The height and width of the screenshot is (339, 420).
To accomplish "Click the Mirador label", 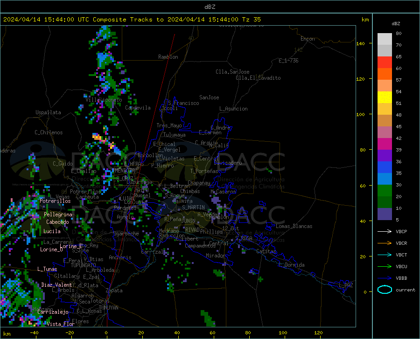I will [216, 256].
